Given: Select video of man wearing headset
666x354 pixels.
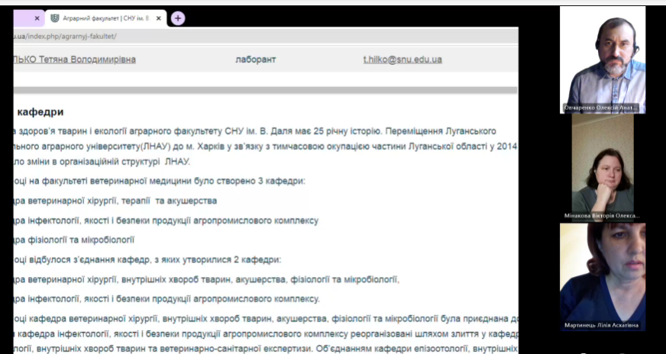Looking at the screenshot, I should (602, 57).
